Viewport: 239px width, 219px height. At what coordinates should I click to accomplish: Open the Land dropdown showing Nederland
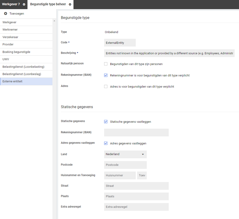125,154
